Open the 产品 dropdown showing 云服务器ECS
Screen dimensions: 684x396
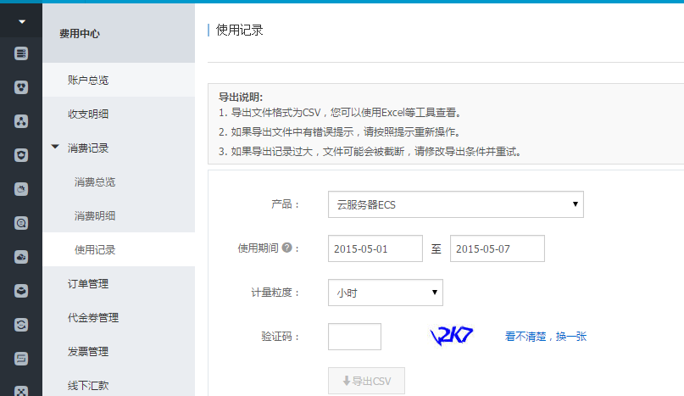pos(455,204)
